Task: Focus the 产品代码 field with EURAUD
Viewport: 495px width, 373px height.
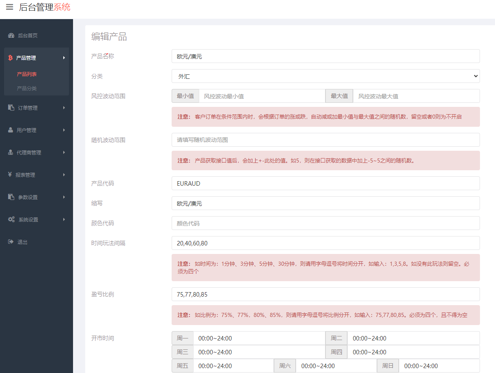Action: (325, 183)
